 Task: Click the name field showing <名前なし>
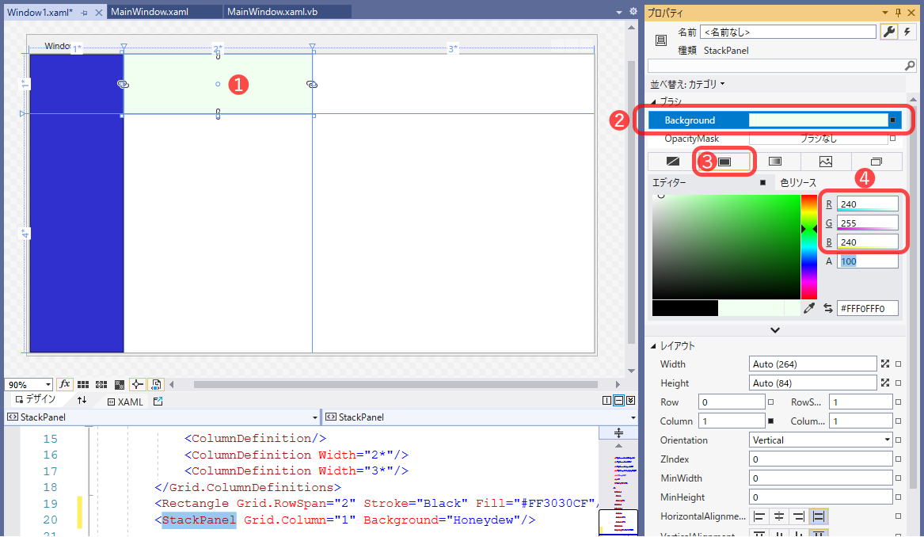click(x=789, y=32)
